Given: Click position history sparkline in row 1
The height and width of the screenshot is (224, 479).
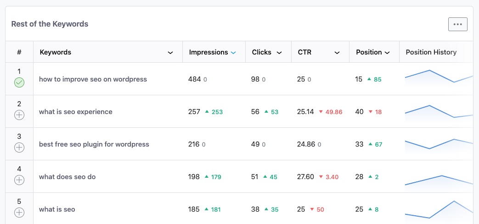Looking at the screenshot, I should coord(439,79).
